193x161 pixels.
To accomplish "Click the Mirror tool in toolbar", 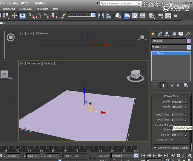I will point(101,15).
